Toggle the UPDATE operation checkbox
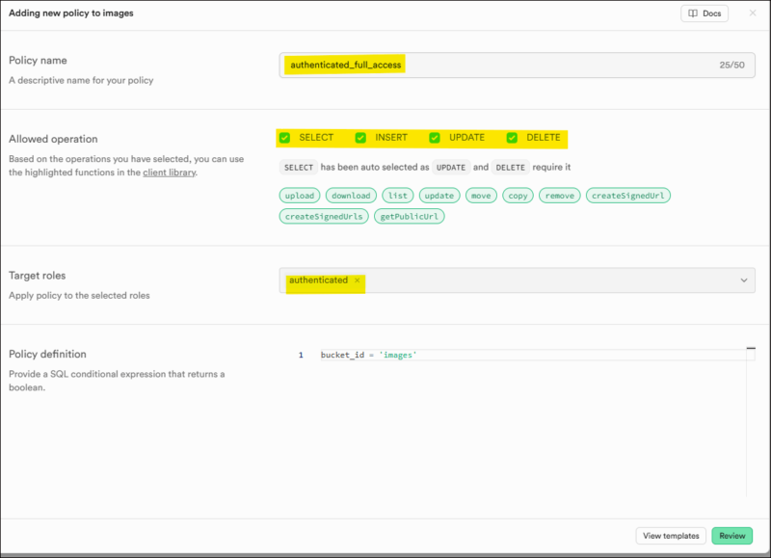 (x=435, y=138)
